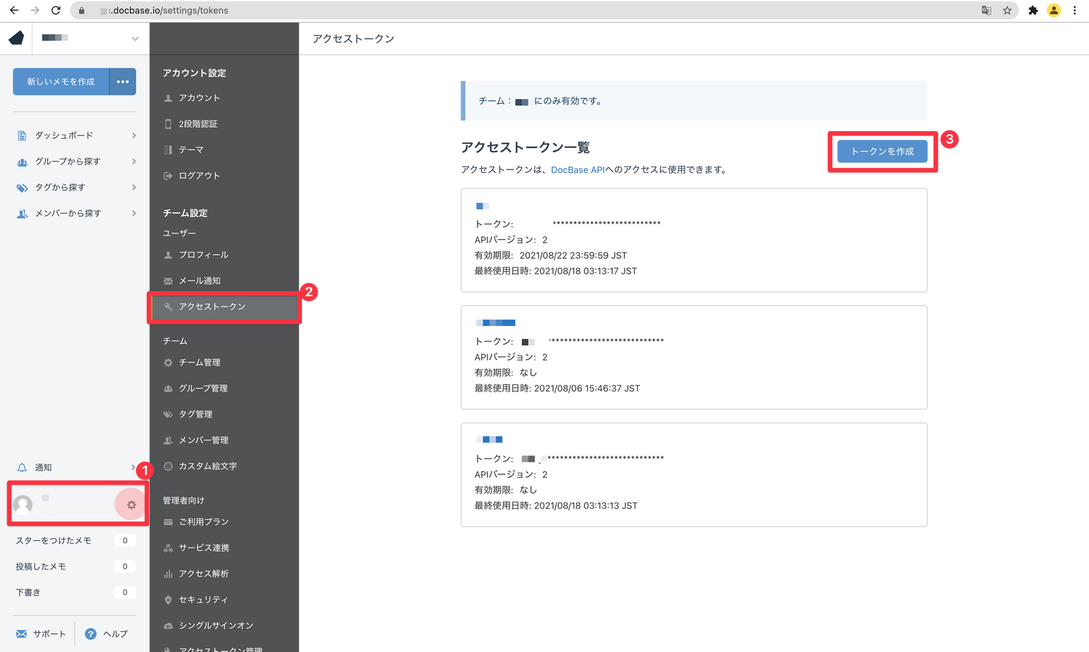Open browser extensions puzzle icon
This screenshot has height=652, width=1089.
pos(1033,11)
